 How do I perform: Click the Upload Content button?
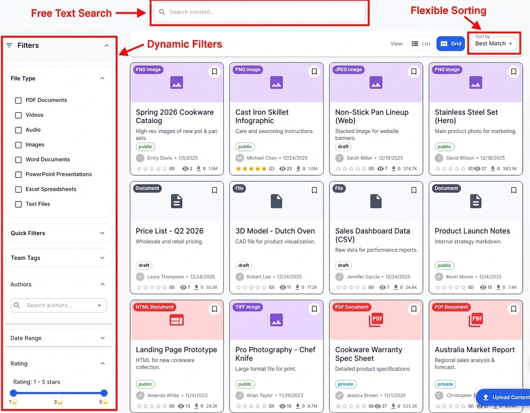point(507,397)
